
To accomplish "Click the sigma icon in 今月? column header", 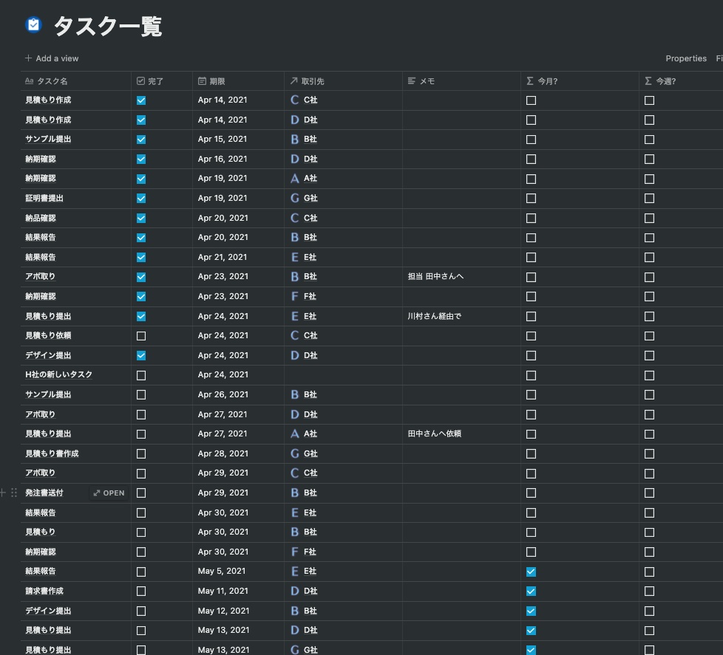I will click(x=530, y=81).
